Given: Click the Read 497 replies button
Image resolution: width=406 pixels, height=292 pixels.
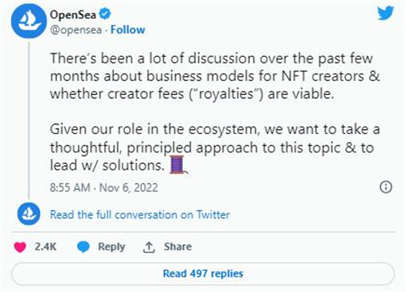Looking at the screenshot, I should tap(203, 273).
